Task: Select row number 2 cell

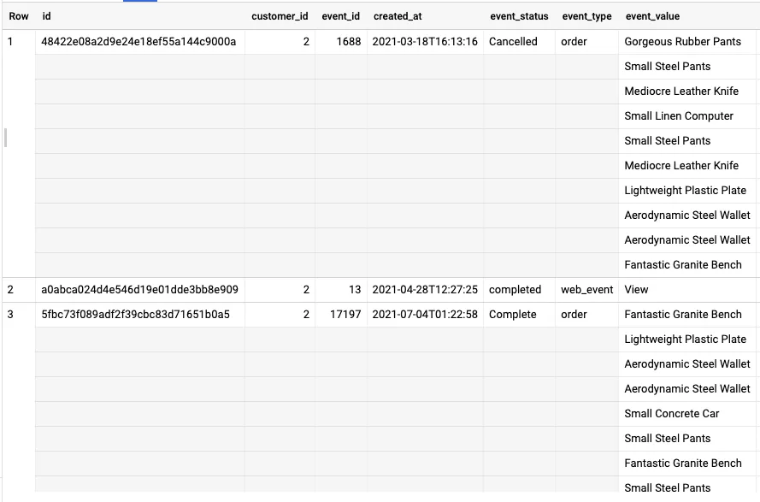Action: 10,290
